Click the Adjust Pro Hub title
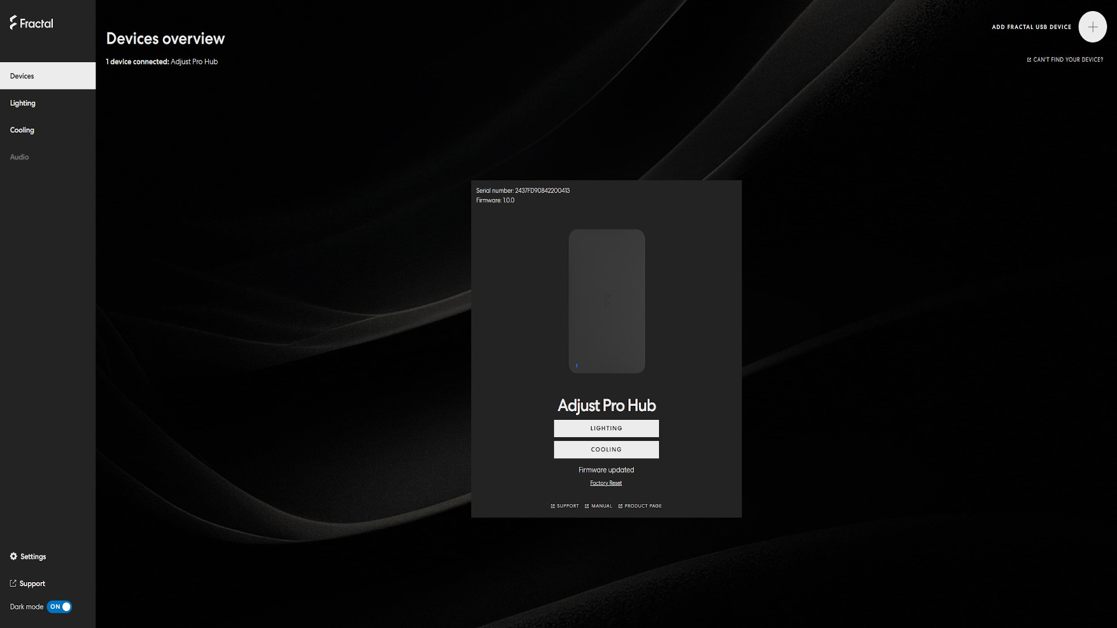The width and height of the screenshot is (1117, 628). [606, 405]
